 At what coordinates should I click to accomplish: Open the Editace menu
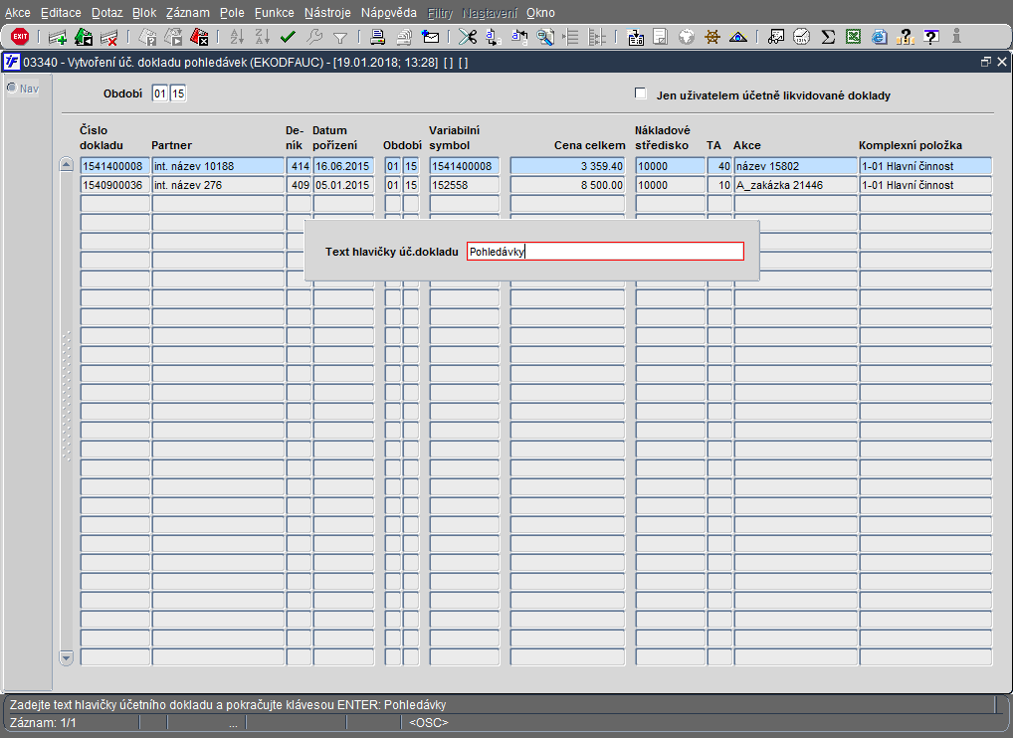61,13
